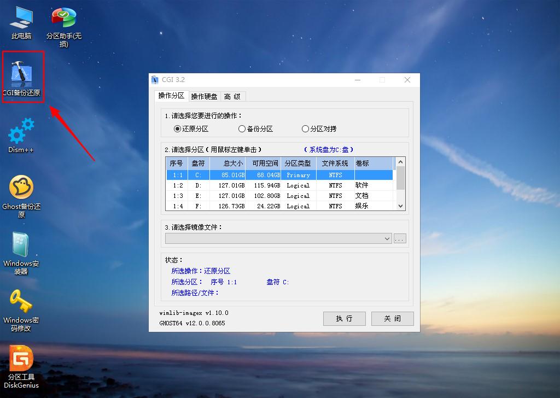
Task: Choose the 分区对拷 operation
Action: [x=305, y=128]
